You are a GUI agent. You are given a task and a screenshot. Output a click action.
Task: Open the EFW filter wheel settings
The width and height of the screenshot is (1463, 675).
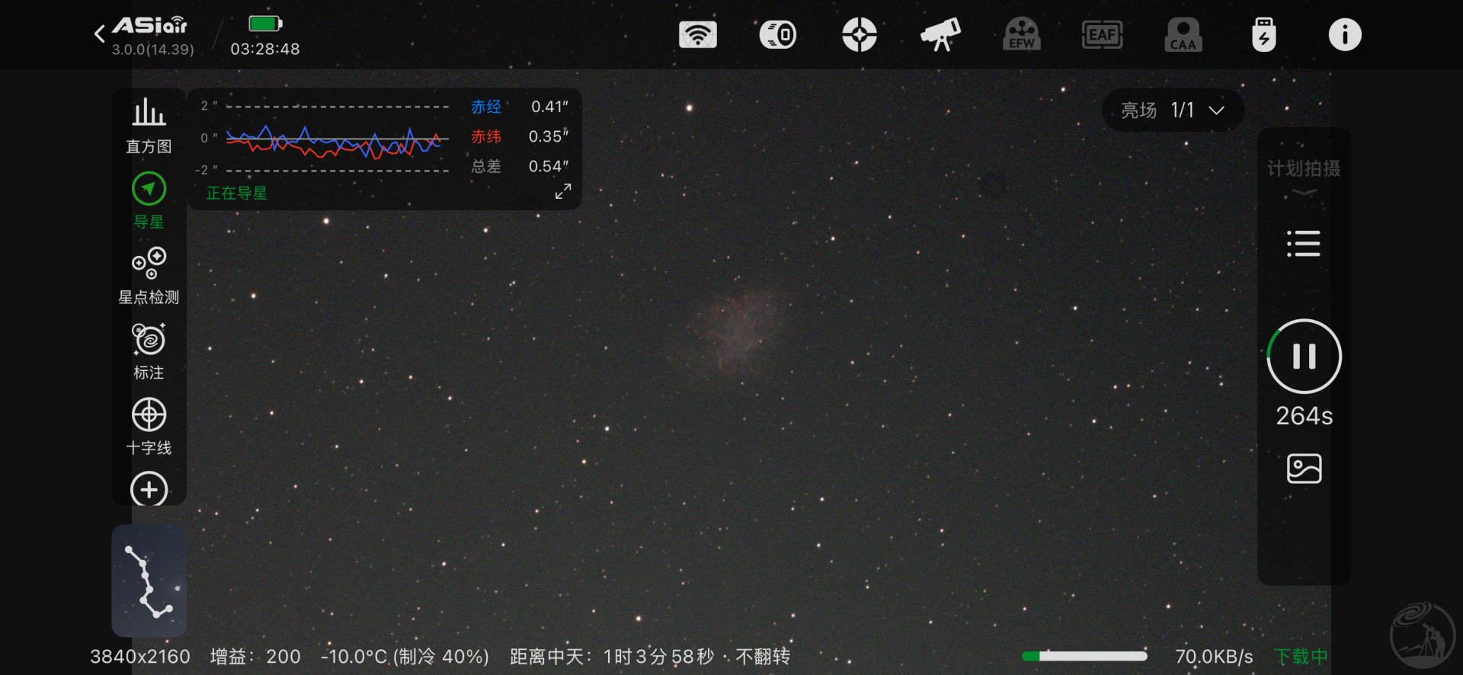pos(1022,35)
